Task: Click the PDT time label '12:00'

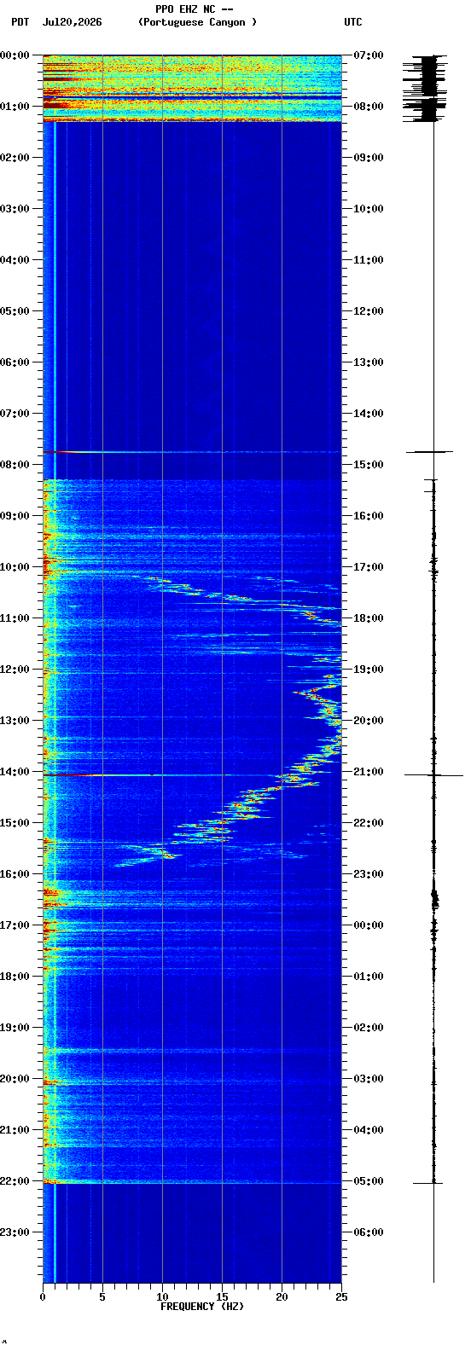Action: point(15,669)
